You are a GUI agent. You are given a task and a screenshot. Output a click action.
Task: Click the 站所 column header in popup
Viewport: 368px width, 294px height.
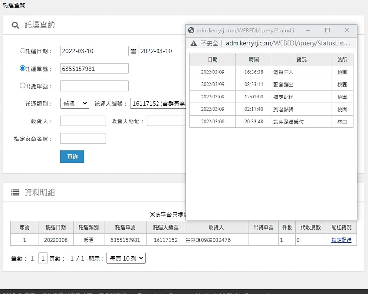coord(342,60)
